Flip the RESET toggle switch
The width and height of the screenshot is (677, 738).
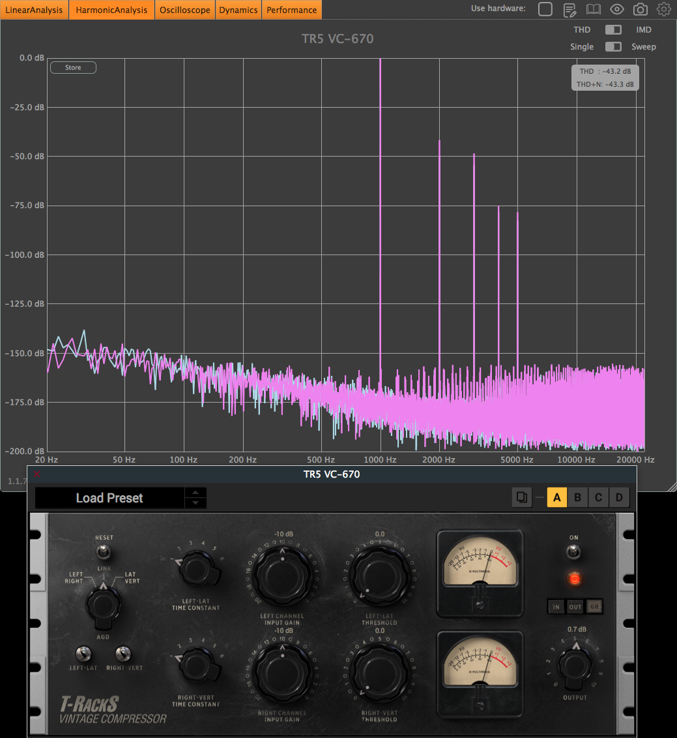pyautogui.click(x=104, y=551)
